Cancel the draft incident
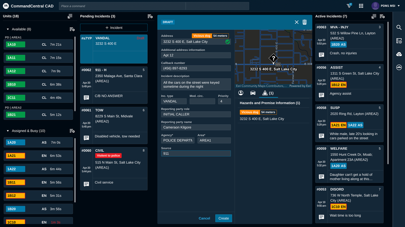 coord(204,218)
